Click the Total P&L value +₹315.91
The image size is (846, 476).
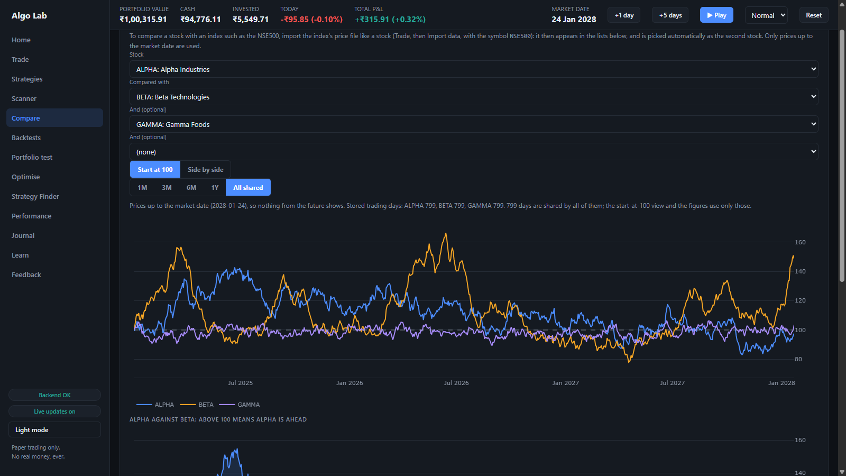pyautogui.click(x=390, y=20)
